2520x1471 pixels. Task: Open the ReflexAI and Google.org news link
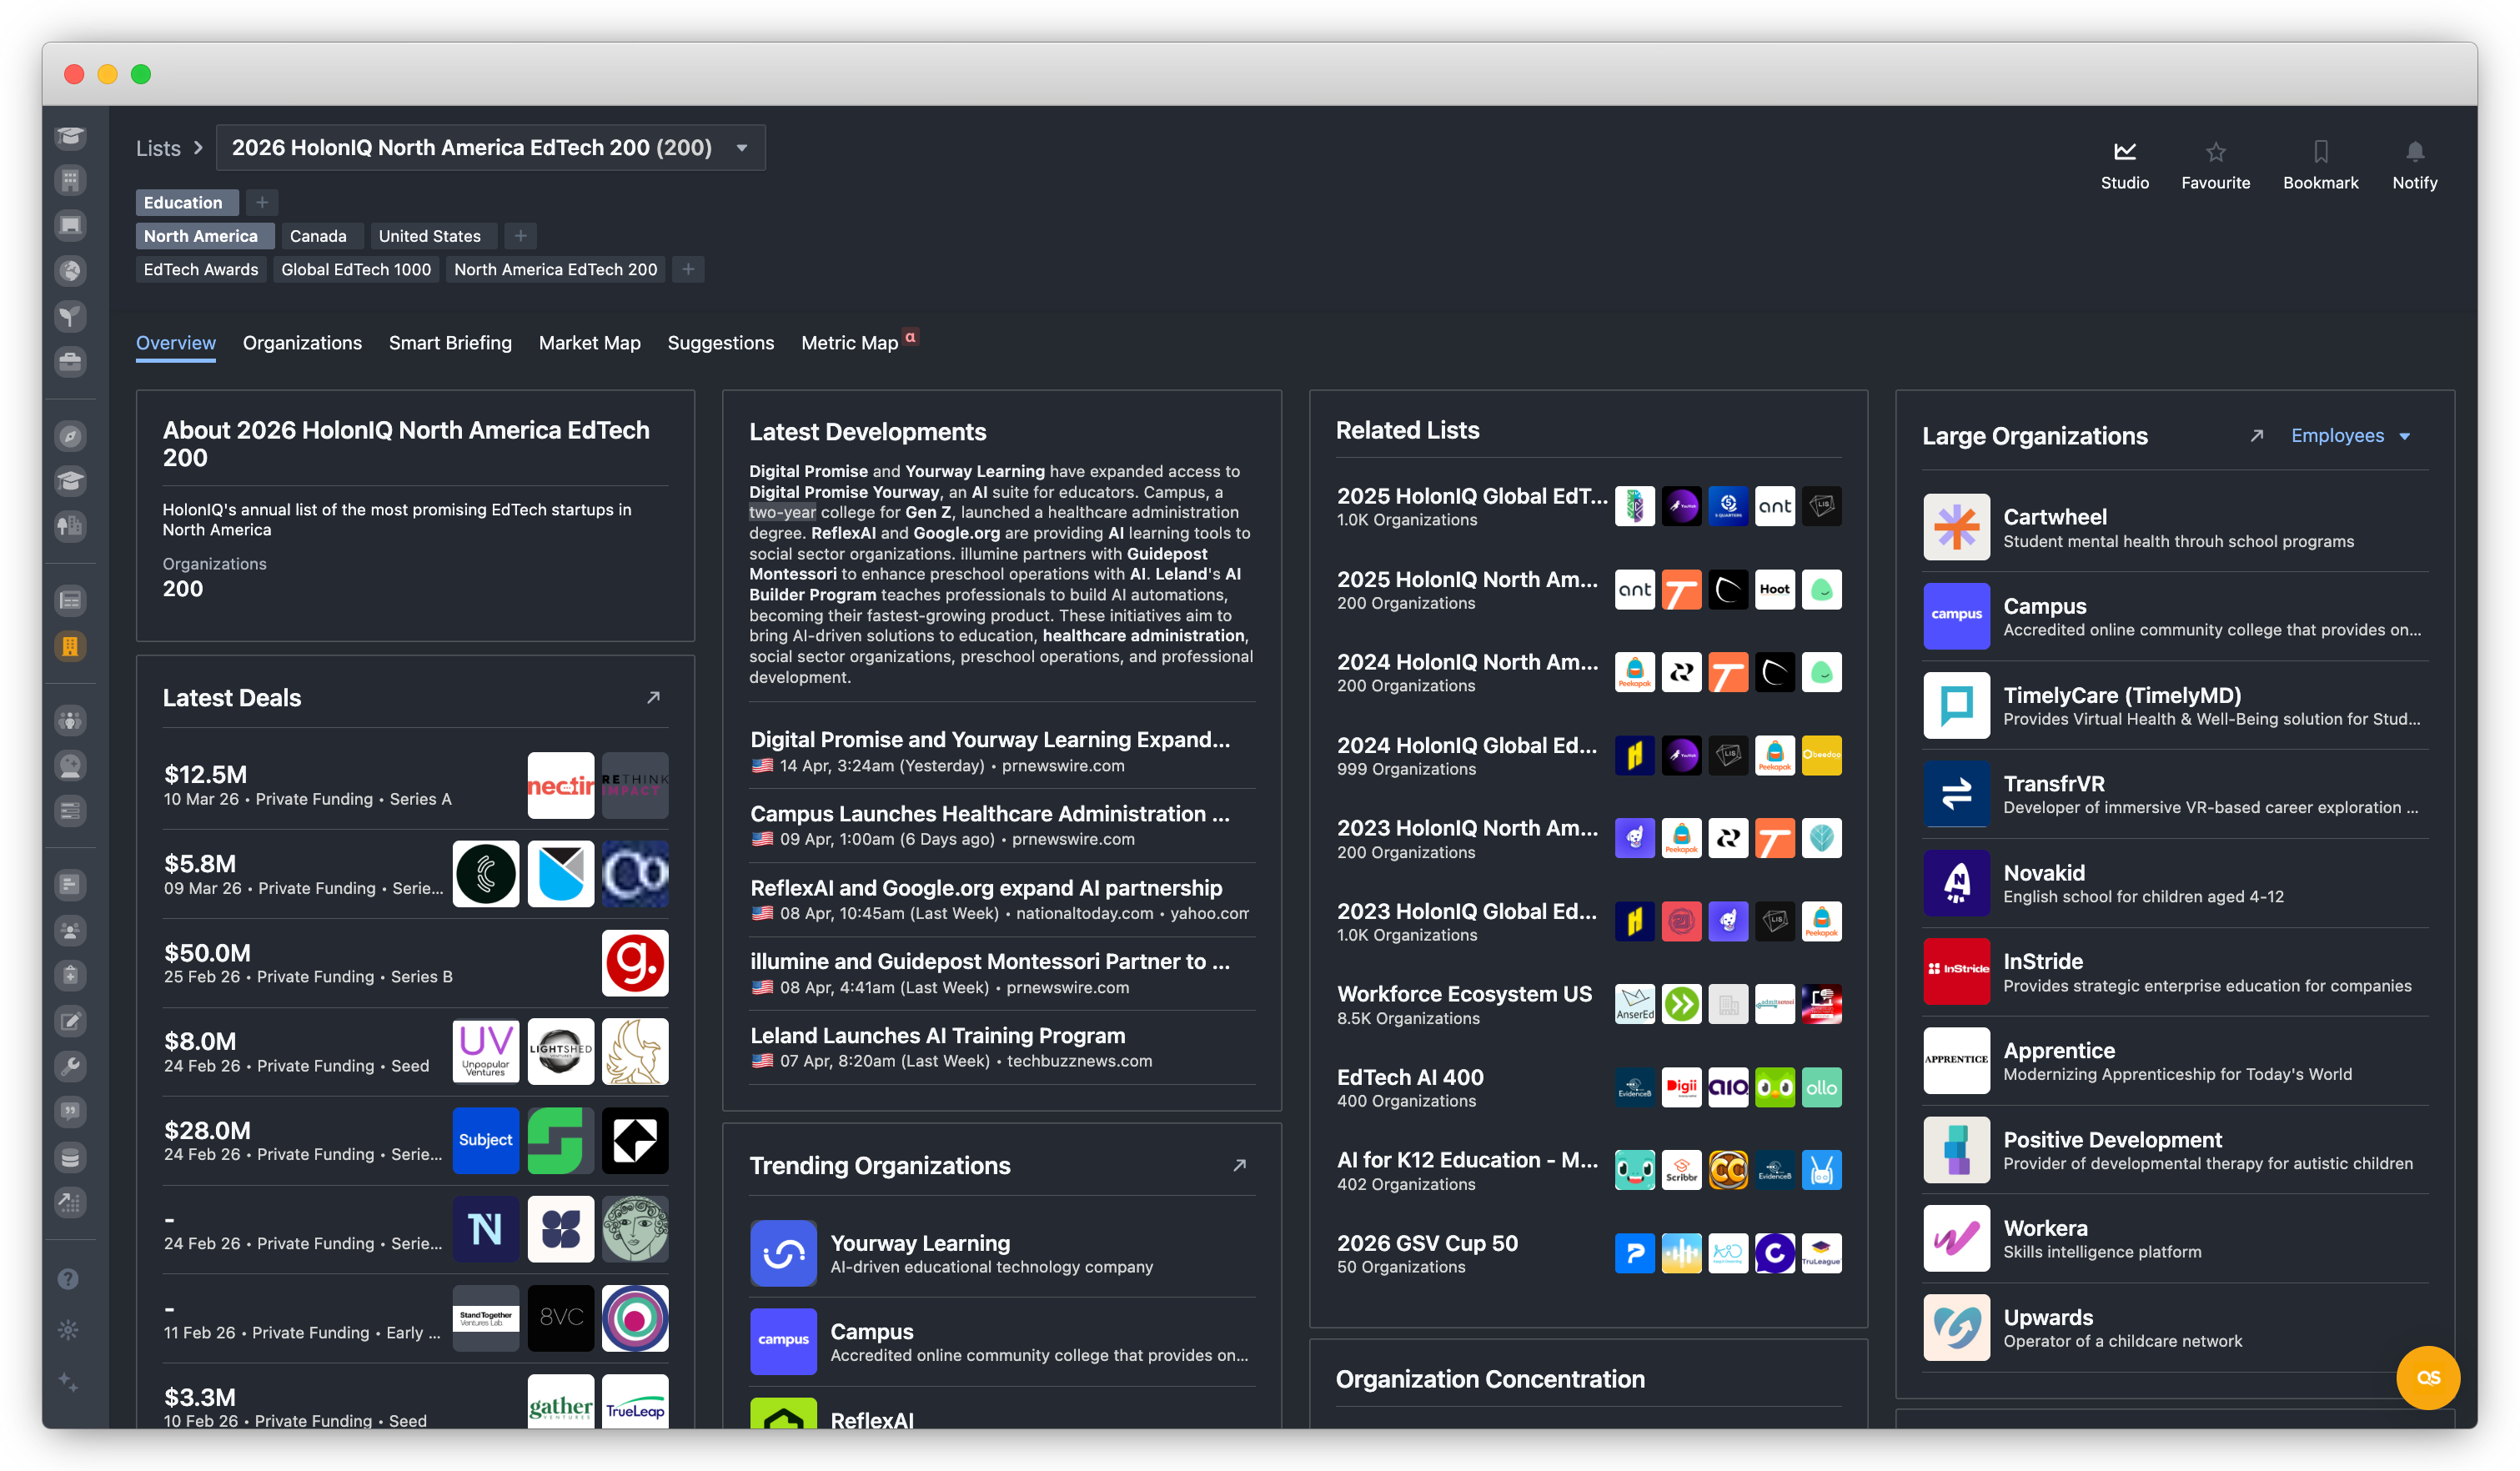pos(986,888)
